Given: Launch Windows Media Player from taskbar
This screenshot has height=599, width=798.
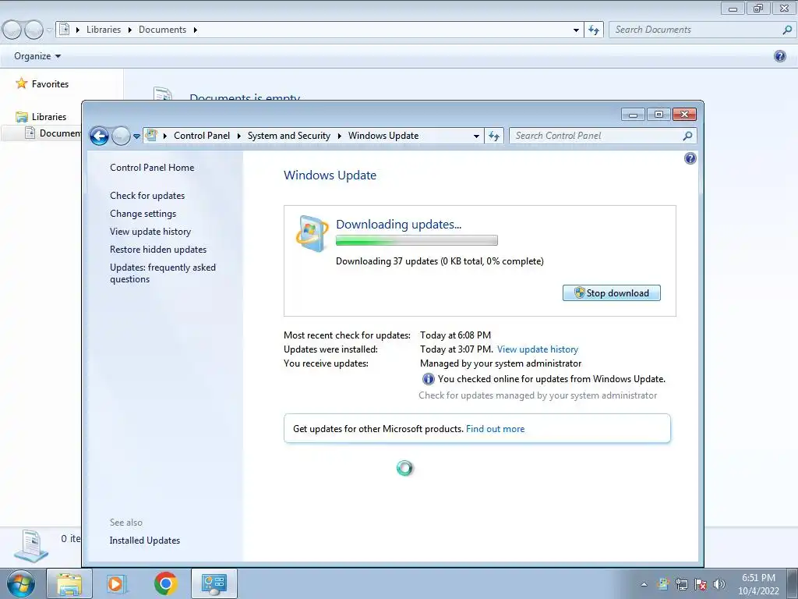Looking at the screenshot, I should coord(117,583).
